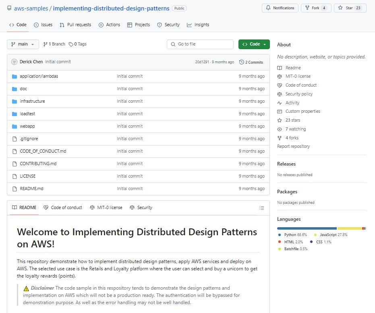Screen dimensions: 375x313
Task: Click the Python 68.6% language entry
Action: (x=293, y=235)
